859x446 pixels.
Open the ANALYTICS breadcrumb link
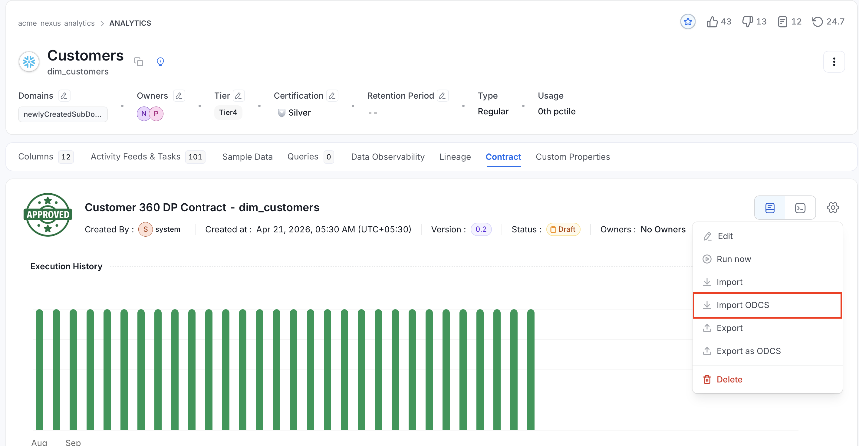(130, 23)
